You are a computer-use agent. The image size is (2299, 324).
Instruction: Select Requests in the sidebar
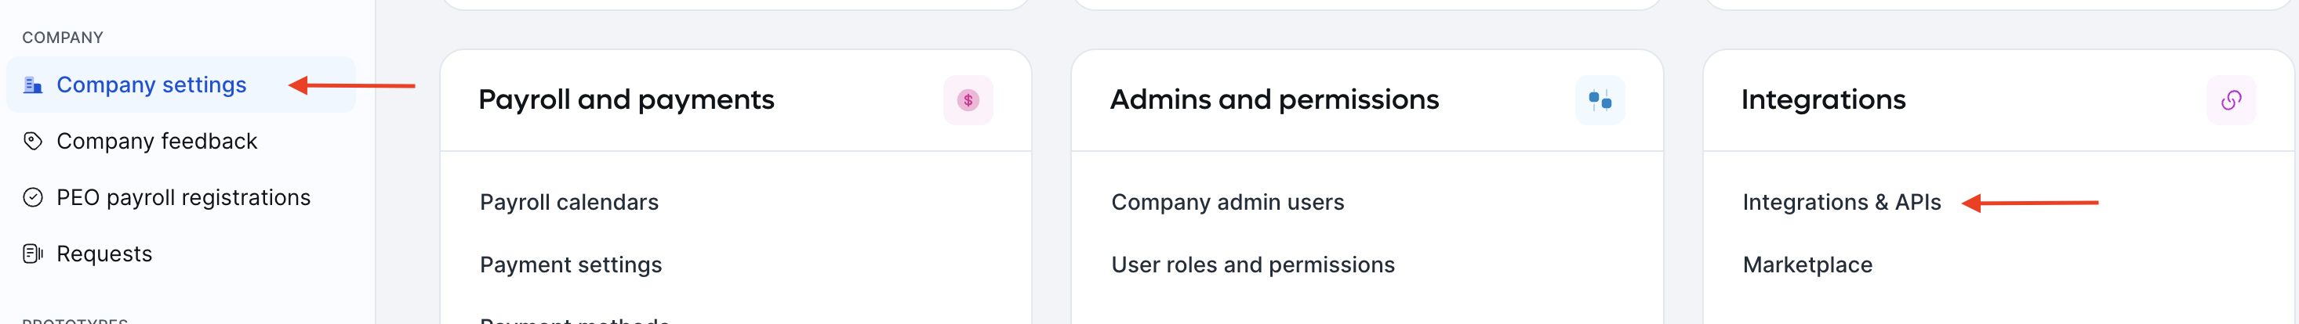point(104,254)
